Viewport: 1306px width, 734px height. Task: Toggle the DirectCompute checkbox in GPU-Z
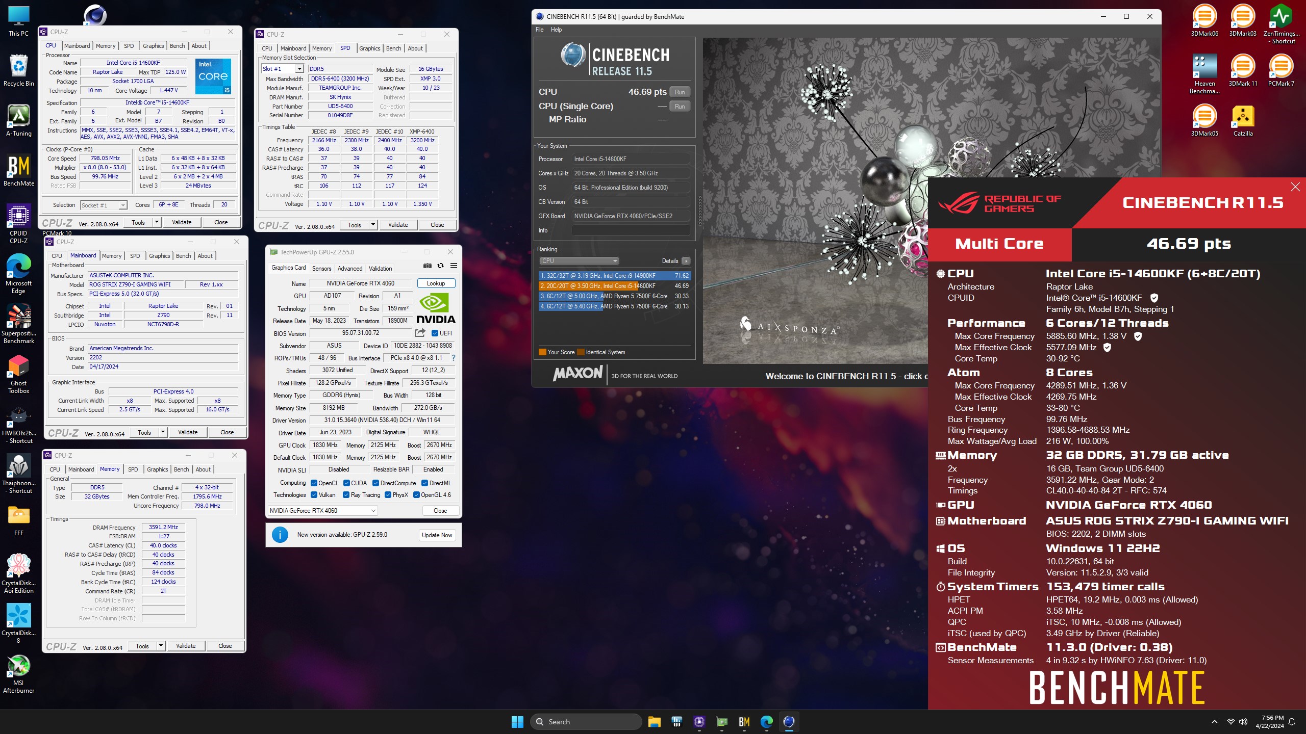(375, 483)
